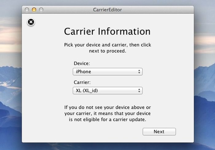Image resolution: width=215 pixels, height=150 pixels.
Task: Click the carrier update eligibility note text
Action: click(107, 113)
